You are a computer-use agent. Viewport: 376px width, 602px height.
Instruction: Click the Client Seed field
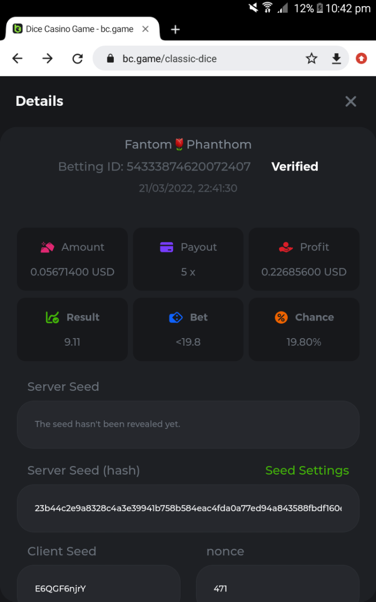98,588
